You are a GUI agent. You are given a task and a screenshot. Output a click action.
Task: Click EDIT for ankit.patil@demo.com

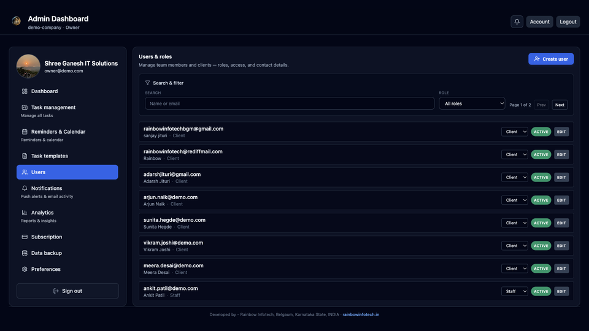561,291
